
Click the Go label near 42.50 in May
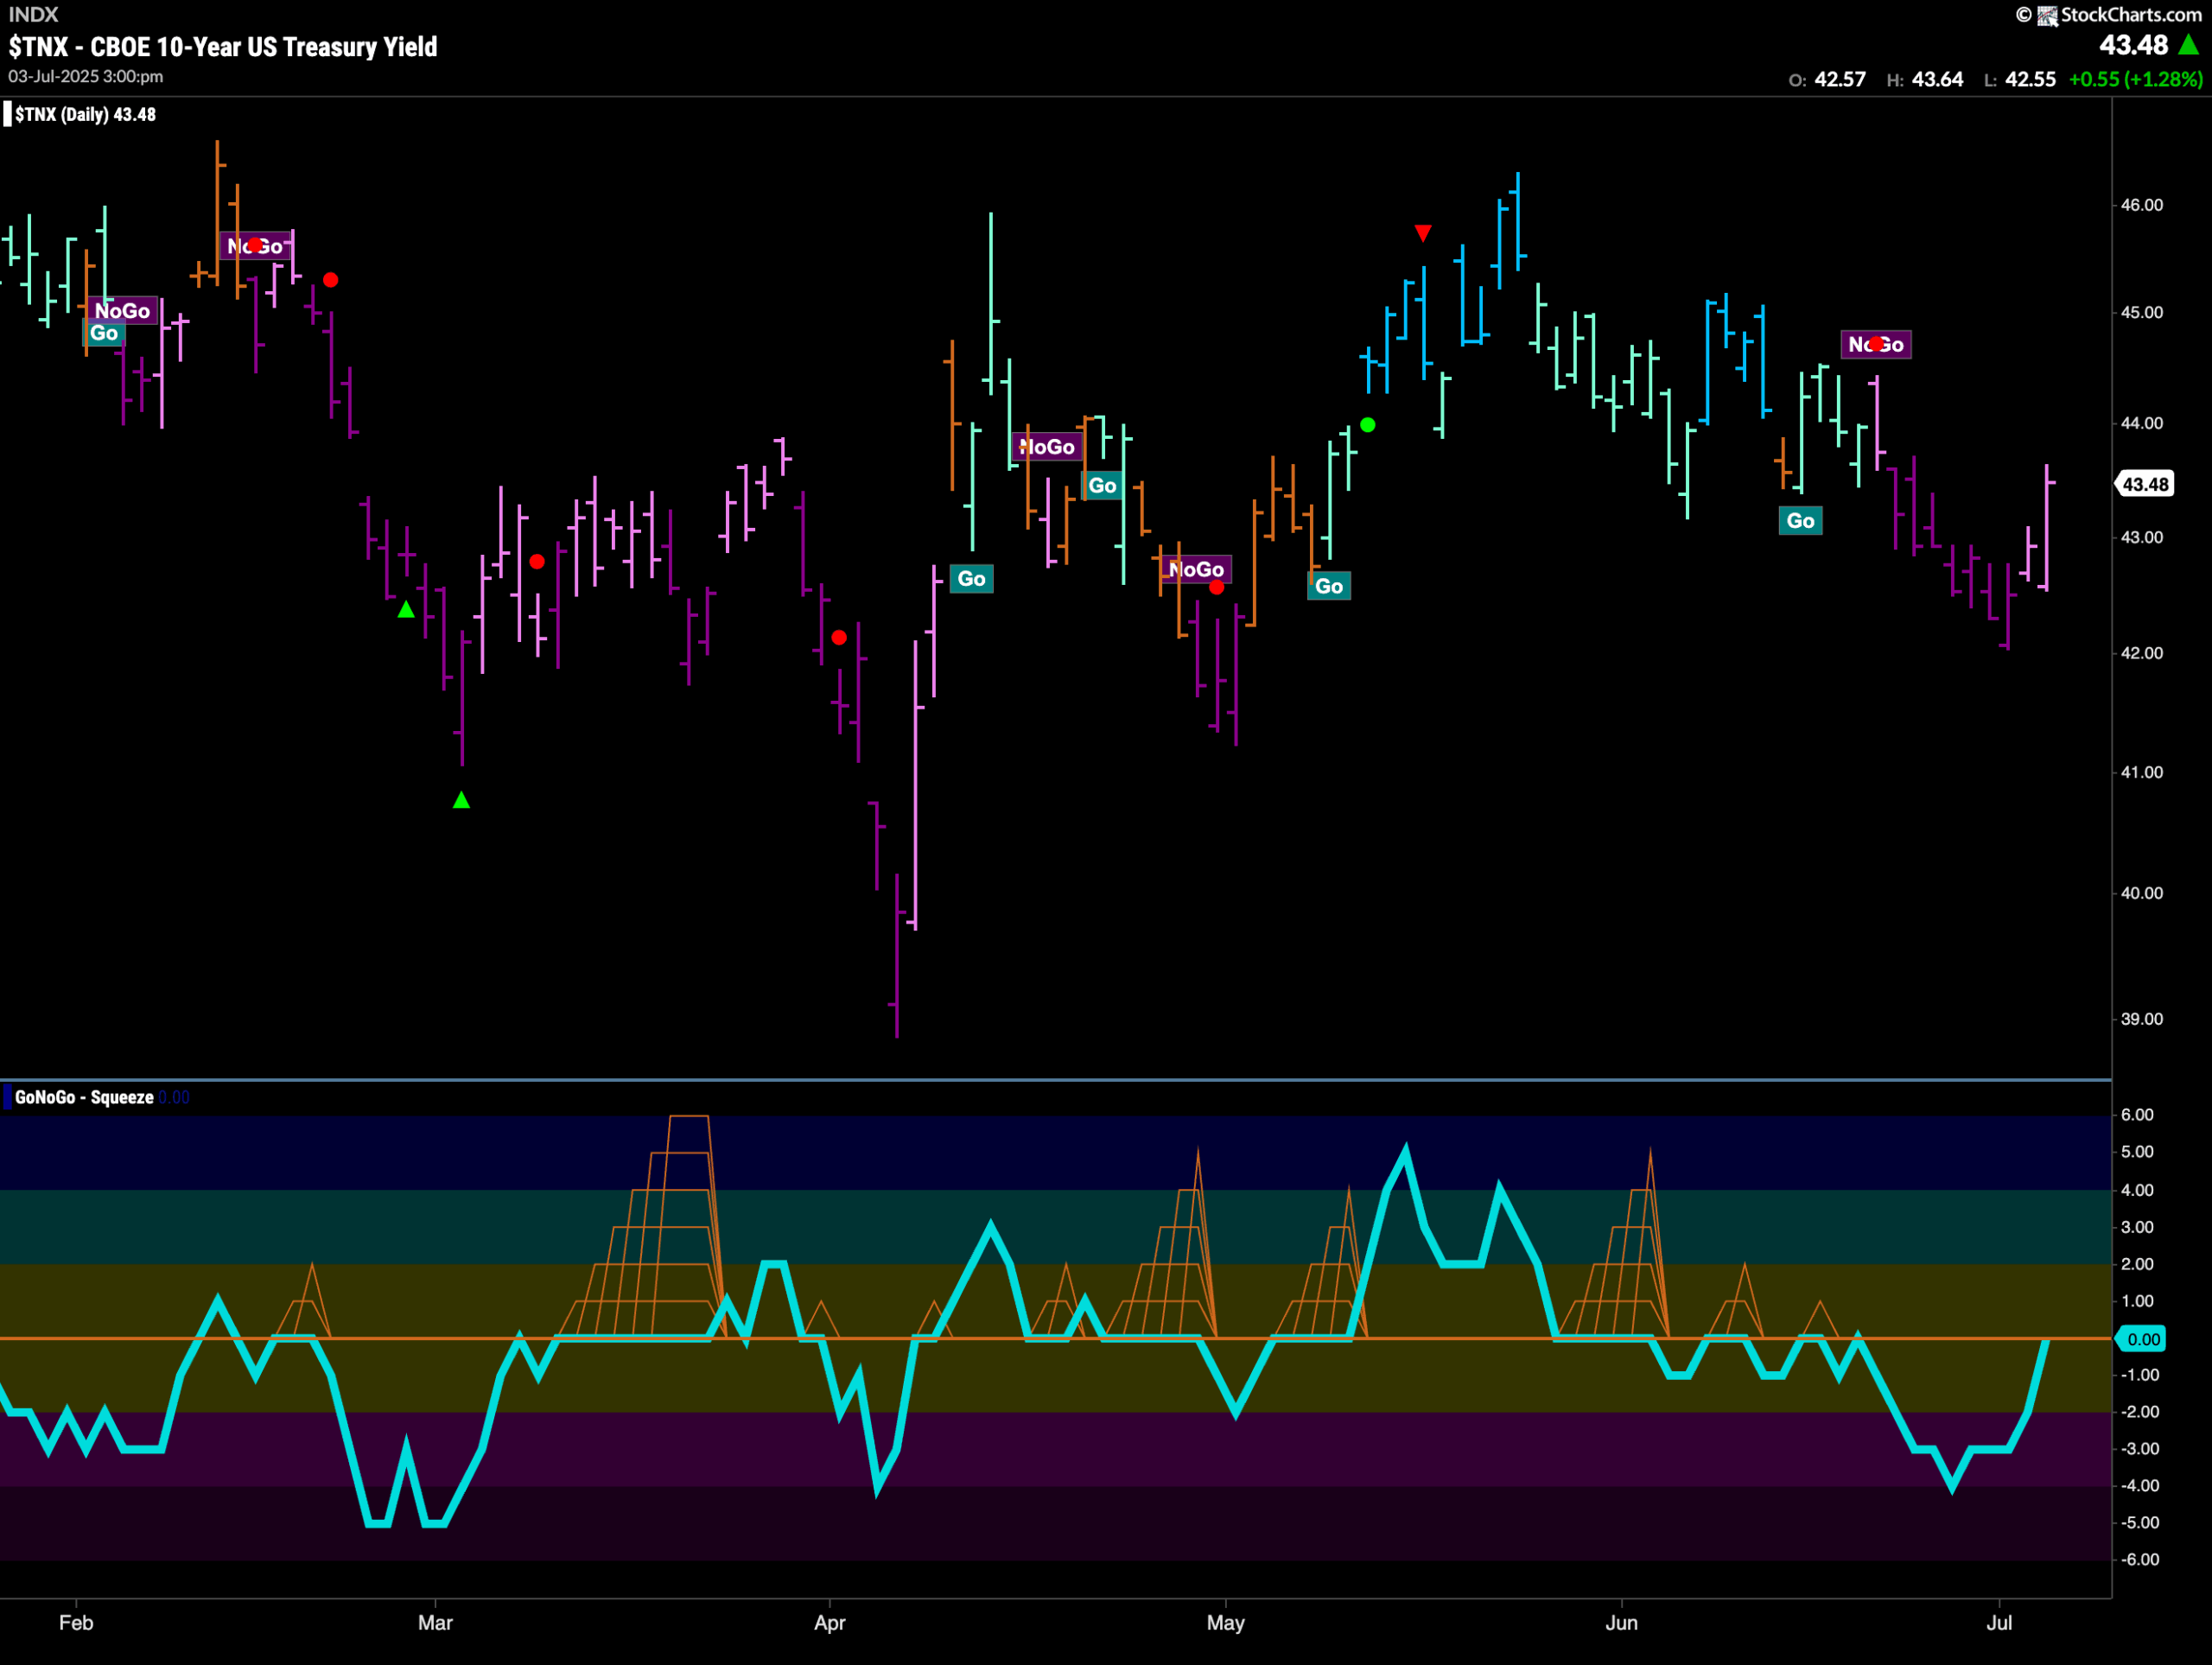1328,586
